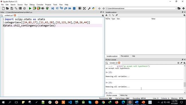This screenshot has width=186, height=105.
Task: Continue execution until next breakpoint
Action: [70, 8]
